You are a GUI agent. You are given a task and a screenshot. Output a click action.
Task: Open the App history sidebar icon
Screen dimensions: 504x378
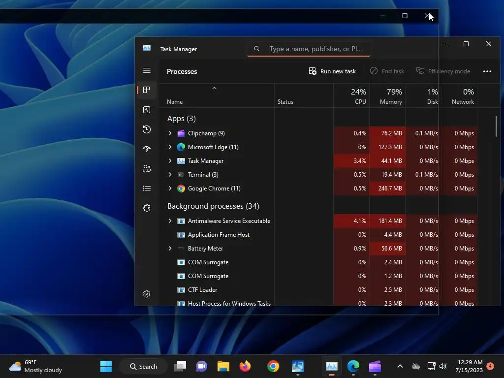click(147, 129)
